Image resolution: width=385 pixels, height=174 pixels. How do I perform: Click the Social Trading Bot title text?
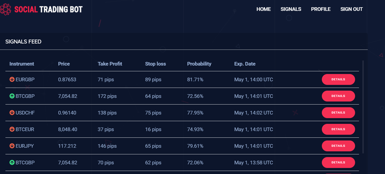pos(48,9)
